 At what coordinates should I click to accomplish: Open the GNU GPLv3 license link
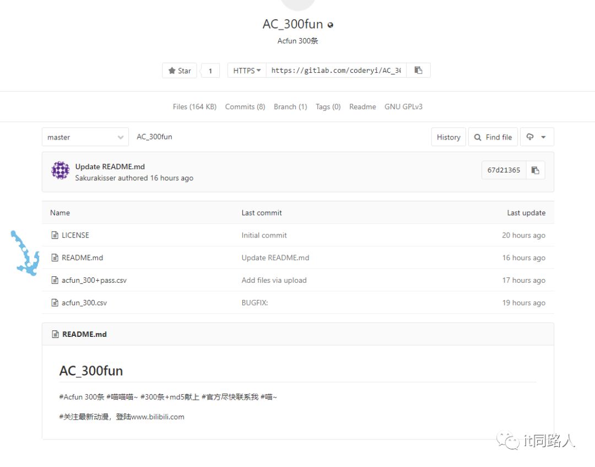pyautogui.click(x=403, y=107)
